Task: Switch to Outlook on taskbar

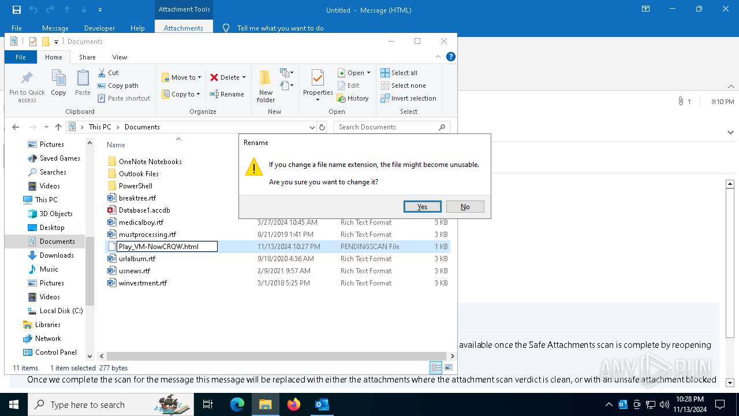Action: (322, 404)
